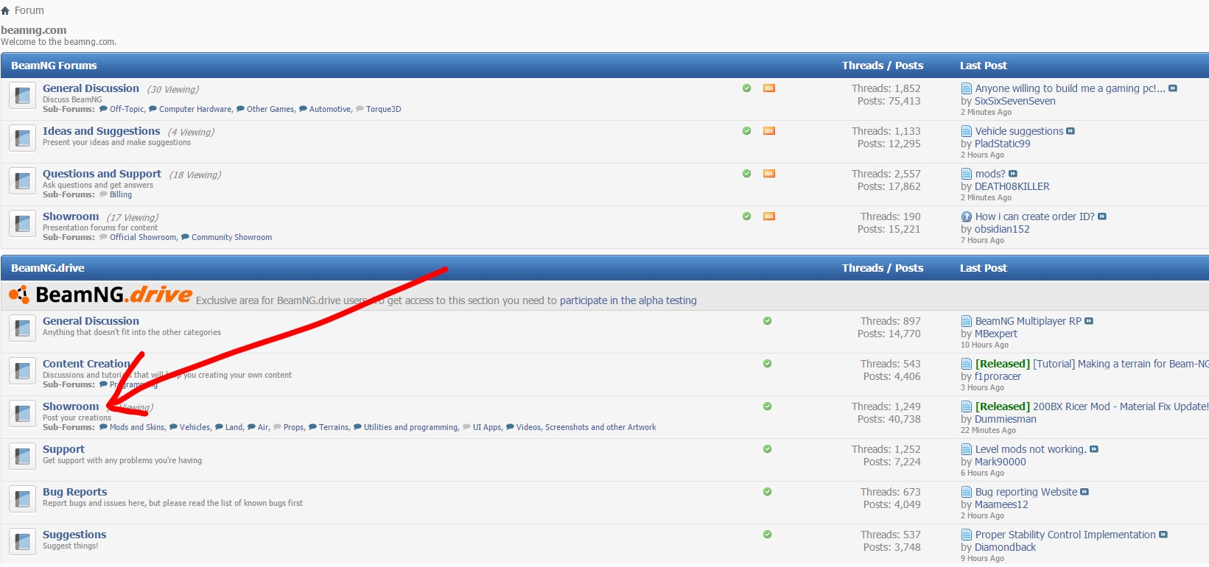Follow the 'participate in the alpha testing' link
The height and width of the screenshot is (567, 1209).
[x=628, y=300]
